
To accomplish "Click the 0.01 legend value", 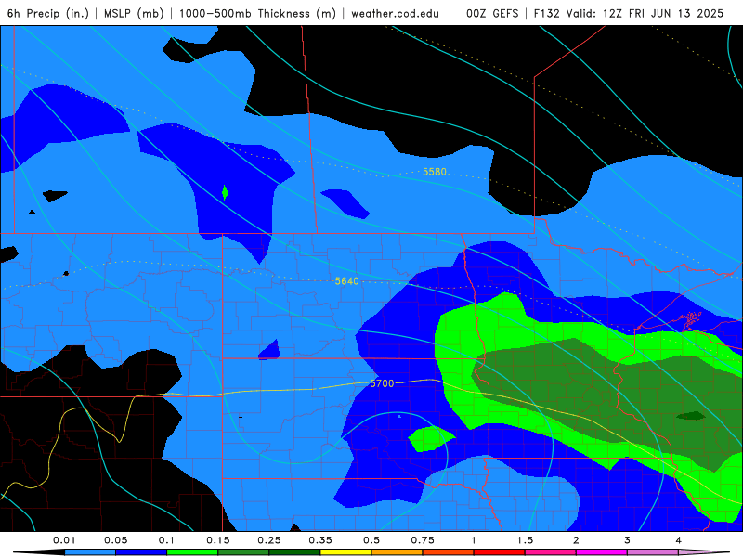I will (x=64, y=540).
